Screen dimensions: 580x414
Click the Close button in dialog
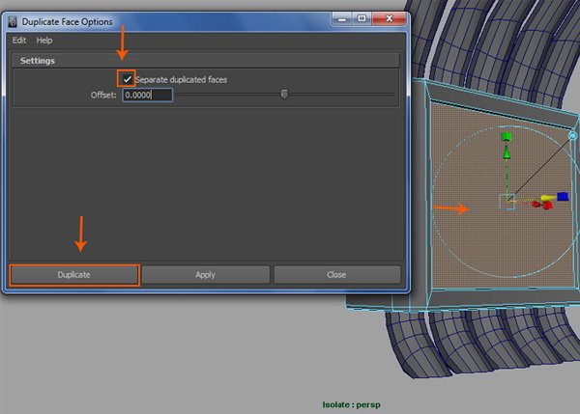(x=337, y=275)
